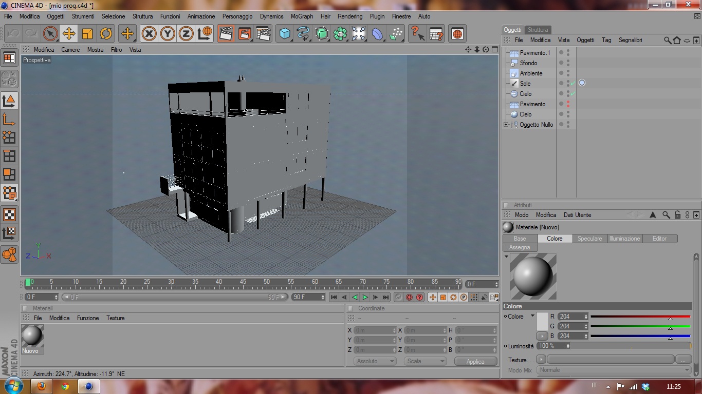702x394 pixels.
Task: Toggle the red visibility dots for Pavimento
Action: tap(568, 104)
